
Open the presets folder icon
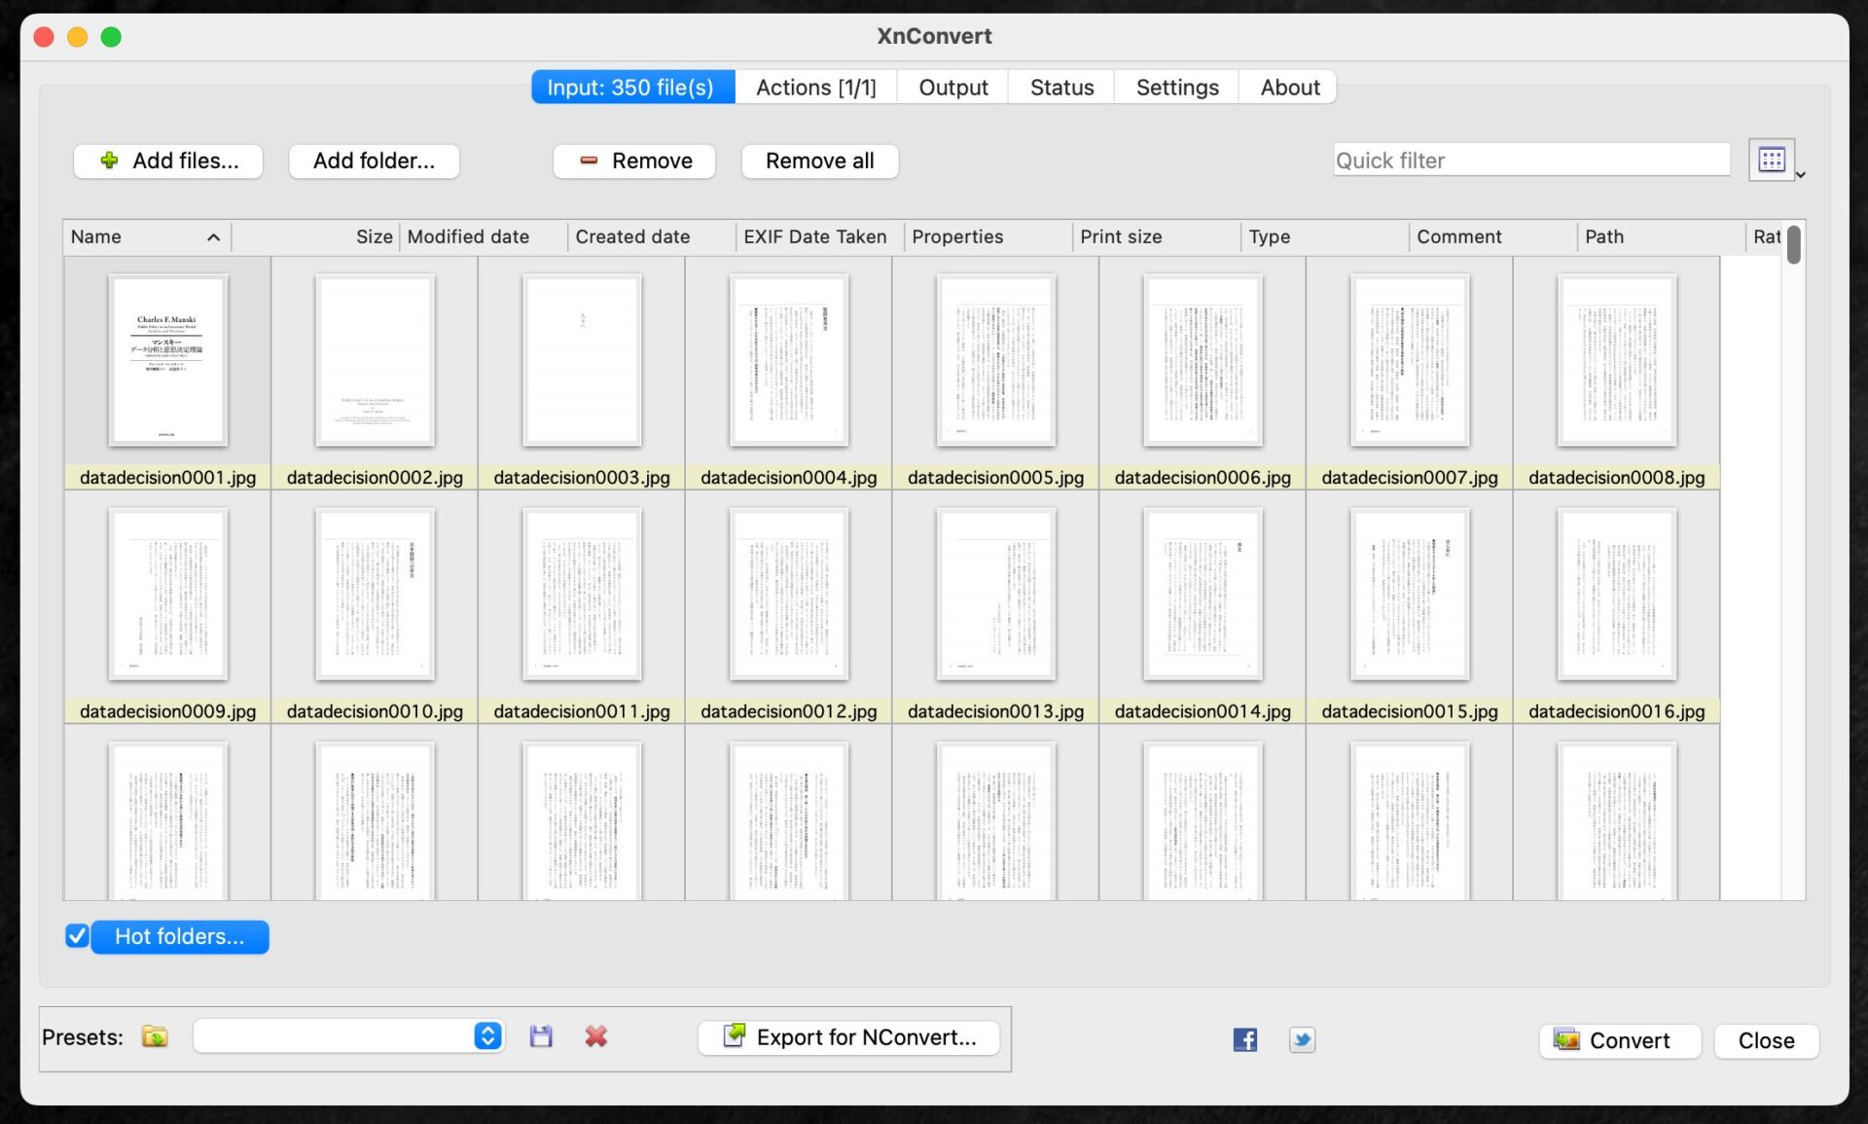(155, 1036)
